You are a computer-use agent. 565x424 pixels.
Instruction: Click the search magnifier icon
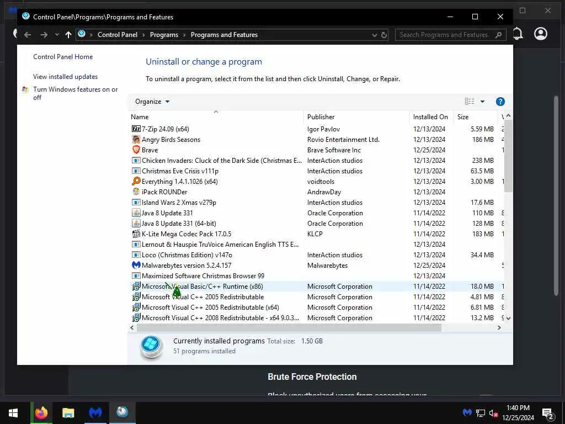(498, 35)
